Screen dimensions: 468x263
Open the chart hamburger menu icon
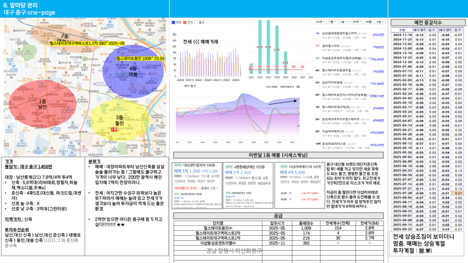(298, 87)
